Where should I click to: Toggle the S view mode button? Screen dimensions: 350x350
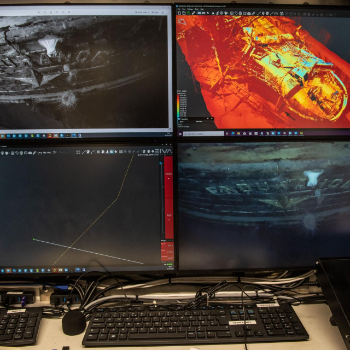(x=209, y=13)
